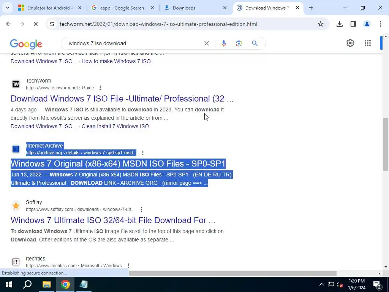Close the Download Windows 7 tab
Image resolution: width=389 pixels, height=292 pixels.
click(x=297, y=8)
